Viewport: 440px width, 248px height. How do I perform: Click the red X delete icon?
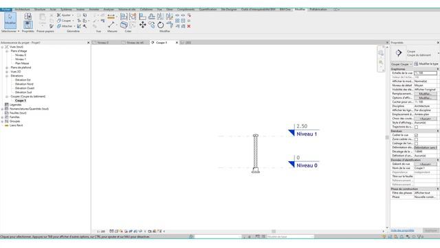pos(189,26)
